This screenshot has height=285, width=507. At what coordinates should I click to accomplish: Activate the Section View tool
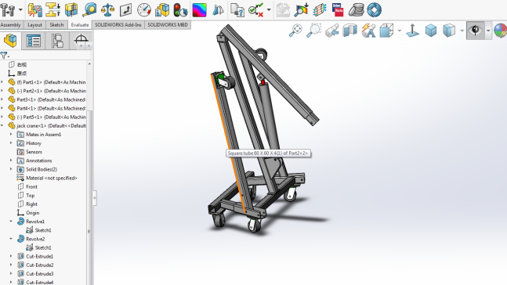point(349,31)
